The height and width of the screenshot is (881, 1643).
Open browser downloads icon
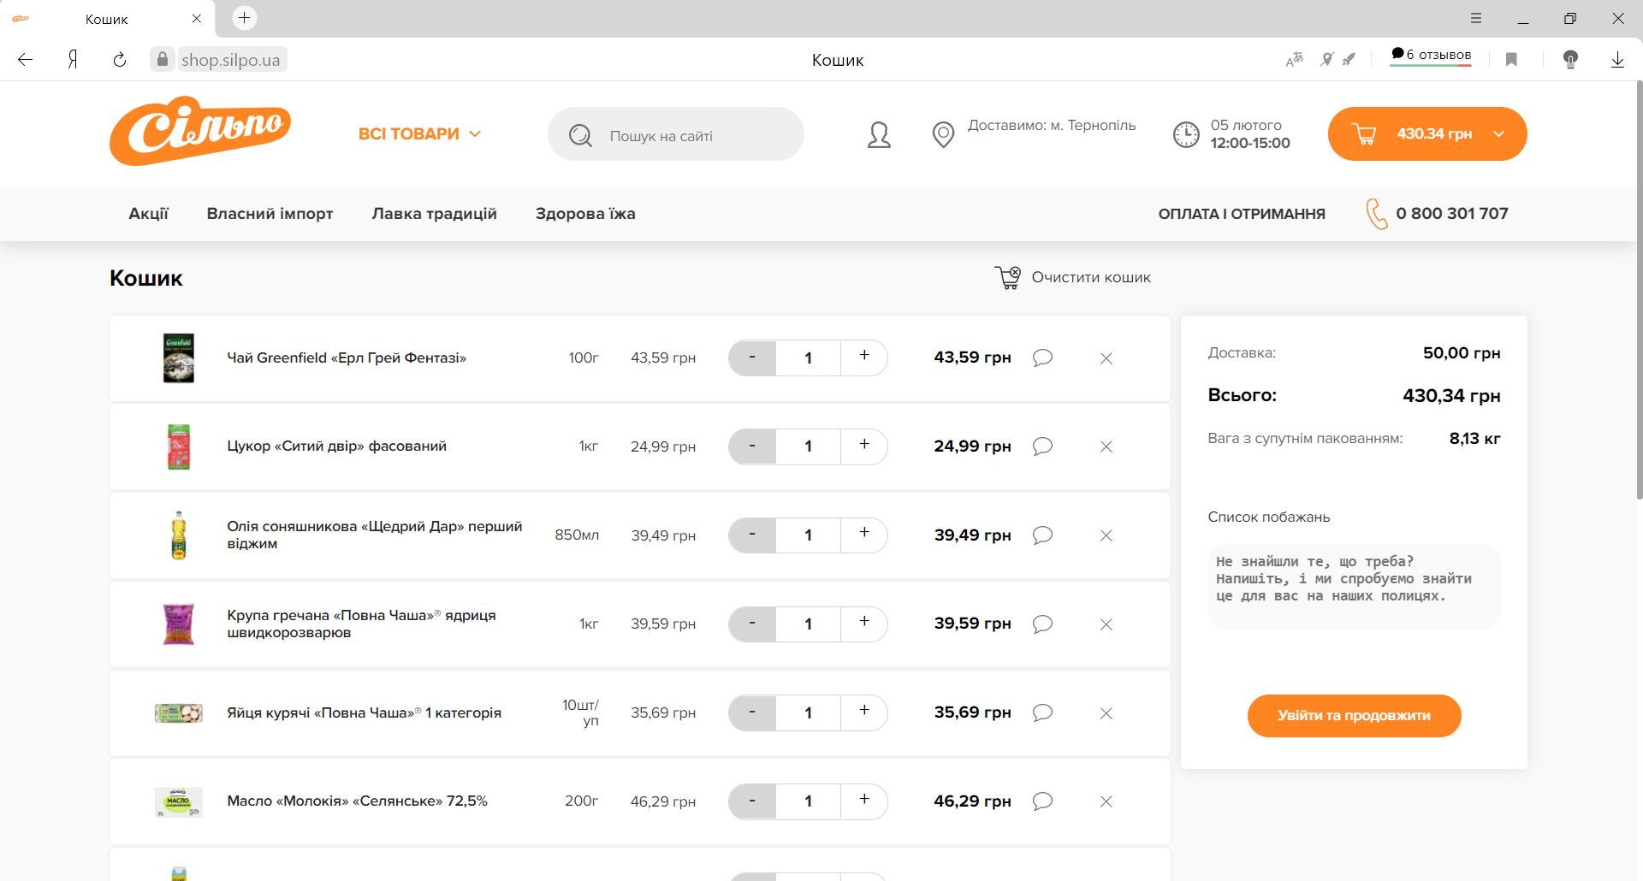(1617, 60)
